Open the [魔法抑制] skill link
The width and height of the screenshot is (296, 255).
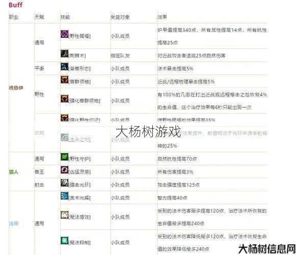pos(79,243)
